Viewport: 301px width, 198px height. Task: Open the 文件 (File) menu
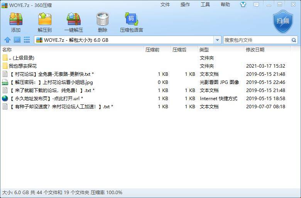[165, 5]
